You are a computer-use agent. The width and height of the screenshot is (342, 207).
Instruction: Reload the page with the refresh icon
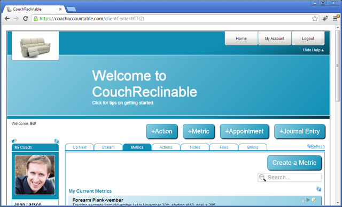tap(26, 19)
